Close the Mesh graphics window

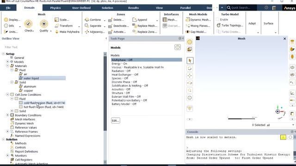[x=285, y=39]
